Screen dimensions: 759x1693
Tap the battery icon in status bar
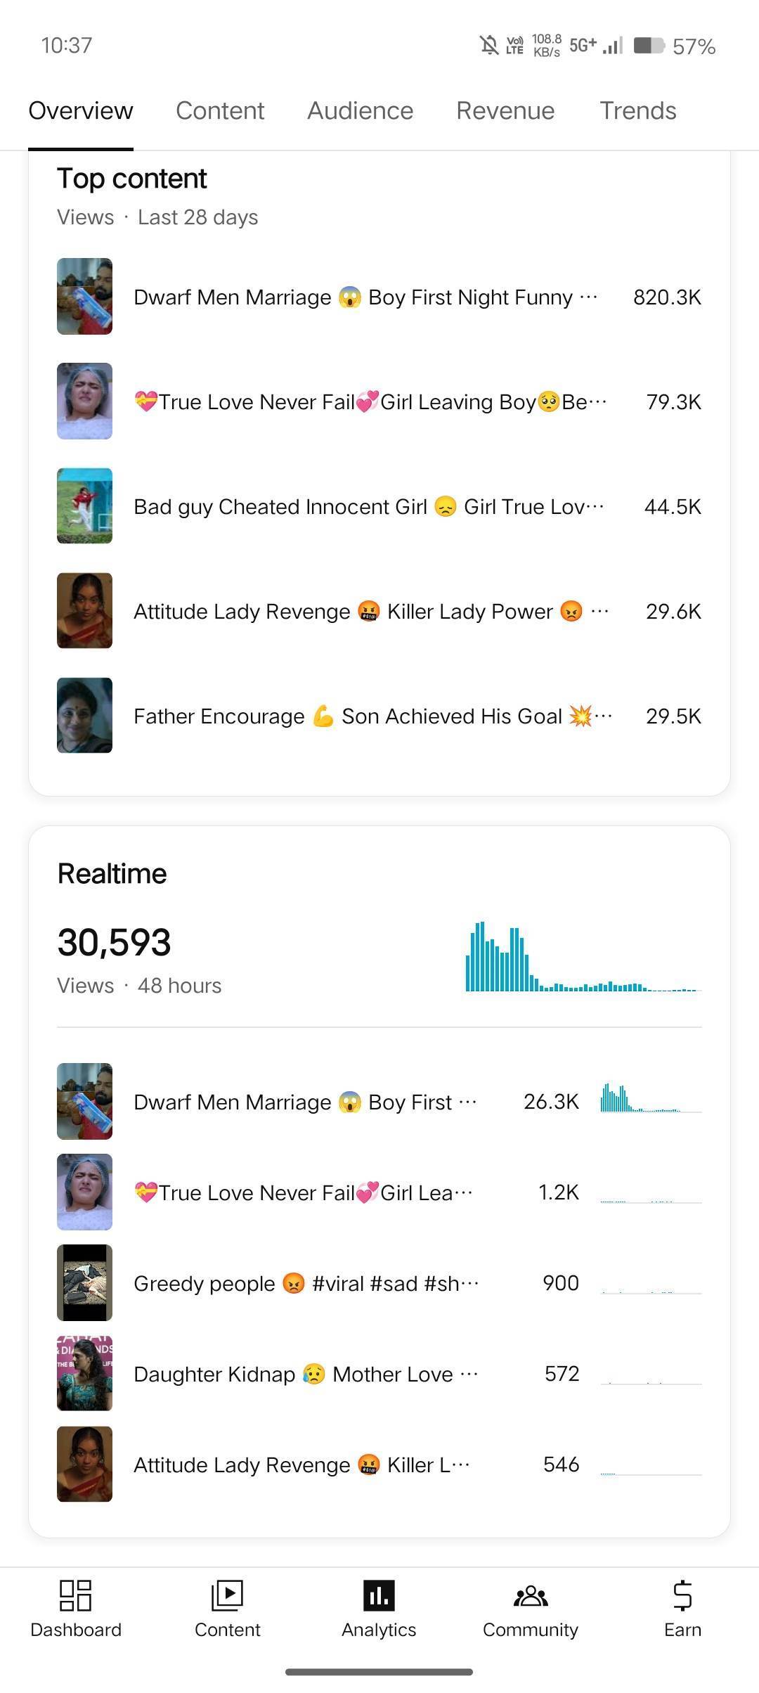(649, 46)
